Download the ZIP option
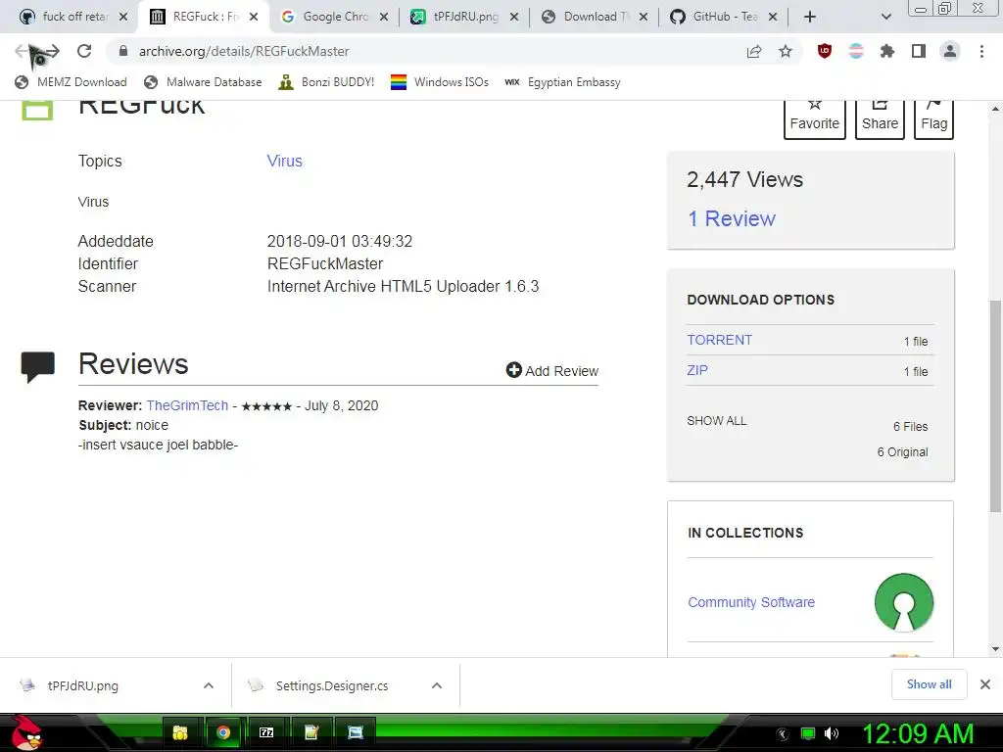Viewport: 1003px width, 752px height. [697, 370]
